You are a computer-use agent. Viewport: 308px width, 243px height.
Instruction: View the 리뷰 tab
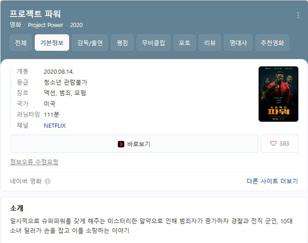210,43
